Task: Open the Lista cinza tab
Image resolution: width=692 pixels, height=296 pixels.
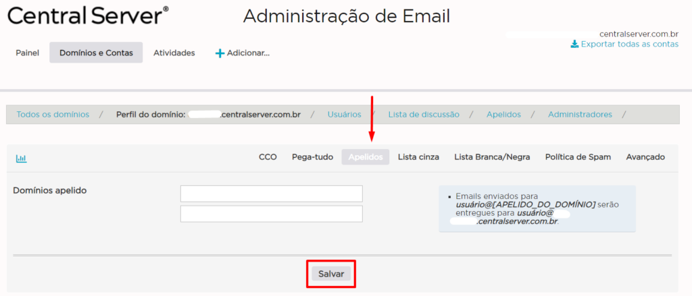Action: click(x=418, y=157)
